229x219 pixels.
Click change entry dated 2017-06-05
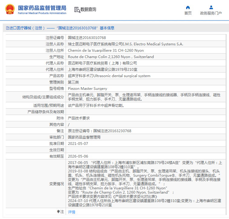pyautogui.click(x=145, y=165)
